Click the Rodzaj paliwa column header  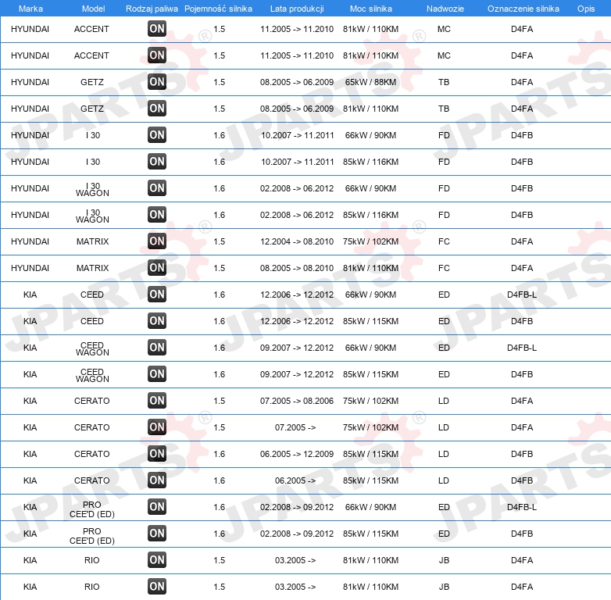pyautogui.click(x=152, y=9)
